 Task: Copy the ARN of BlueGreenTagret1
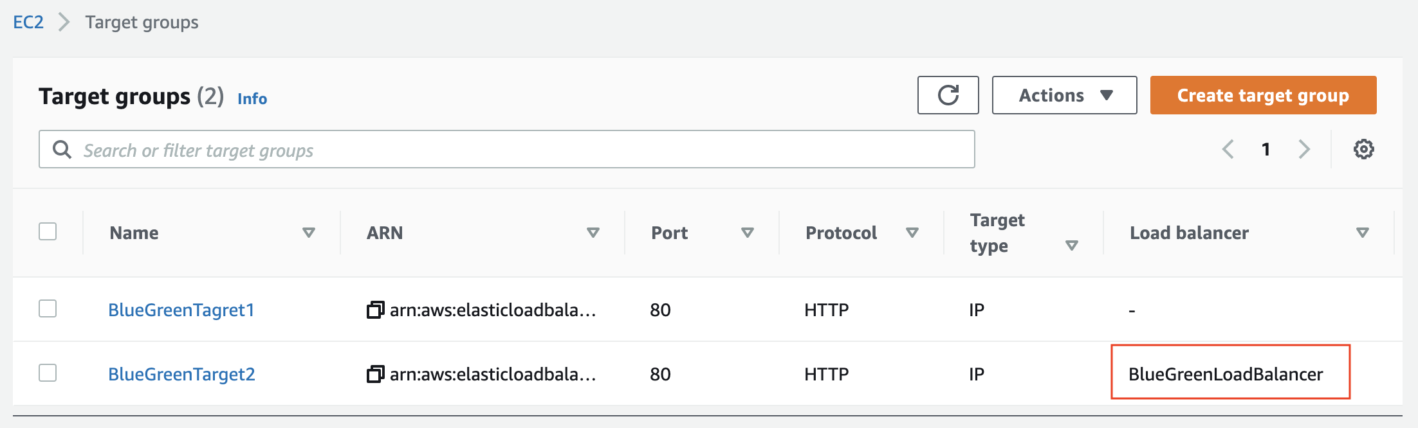point(374,310)
